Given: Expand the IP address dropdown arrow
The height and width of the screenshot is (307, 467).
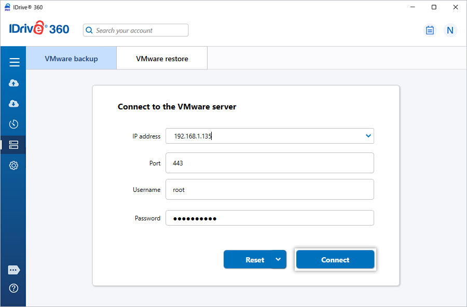Looking at the screenshot, I should (368, 136).
